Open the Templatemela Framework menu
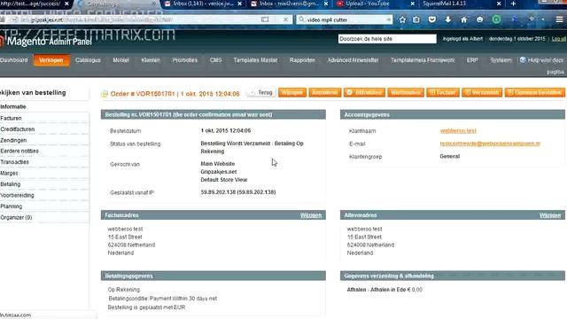Viewport: 567px width, 319px height. 423,60
